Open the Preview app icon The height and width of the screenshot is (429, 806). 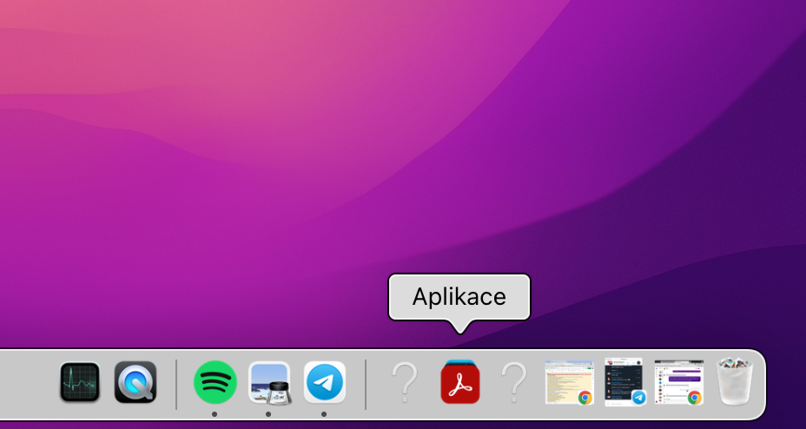(270, 383)
